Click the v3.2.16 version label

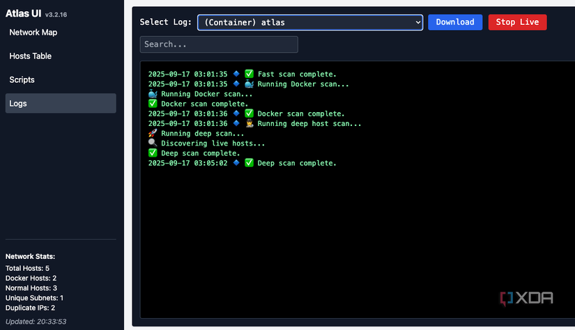[56, 15]
